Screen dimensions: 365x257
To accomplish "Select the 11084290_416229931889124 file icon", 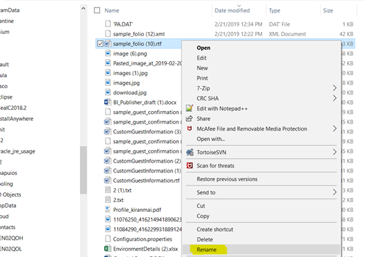I will [x=108, y=229].
